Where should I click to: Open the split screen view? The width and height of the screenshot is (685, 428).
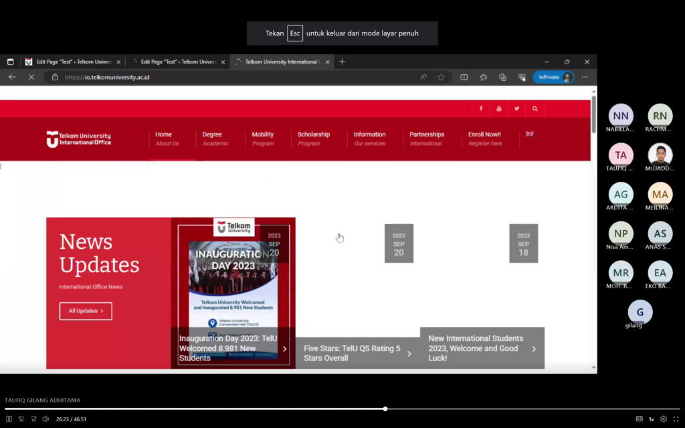click(x=464, y=78)
